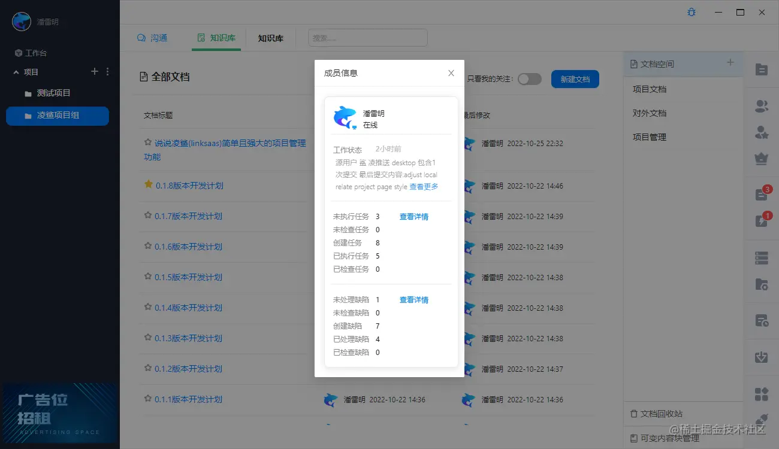This screenshot has height=449, width=779.
Task: Star the 0.1.3版本开发计划 document
Action: click(x=148, y=338)
